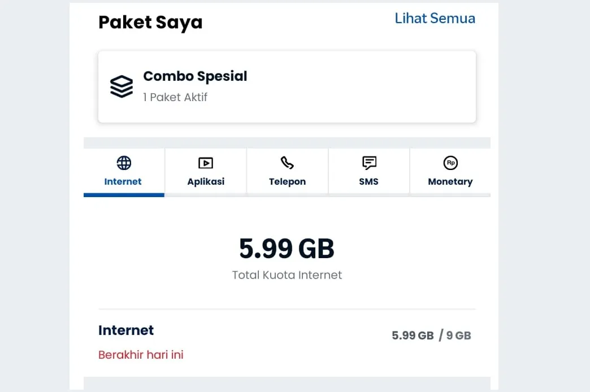Viewport: 590px width, 392px height.
Task: Click the chat bubble SMS icon
Action: click(x=369, y=163)
